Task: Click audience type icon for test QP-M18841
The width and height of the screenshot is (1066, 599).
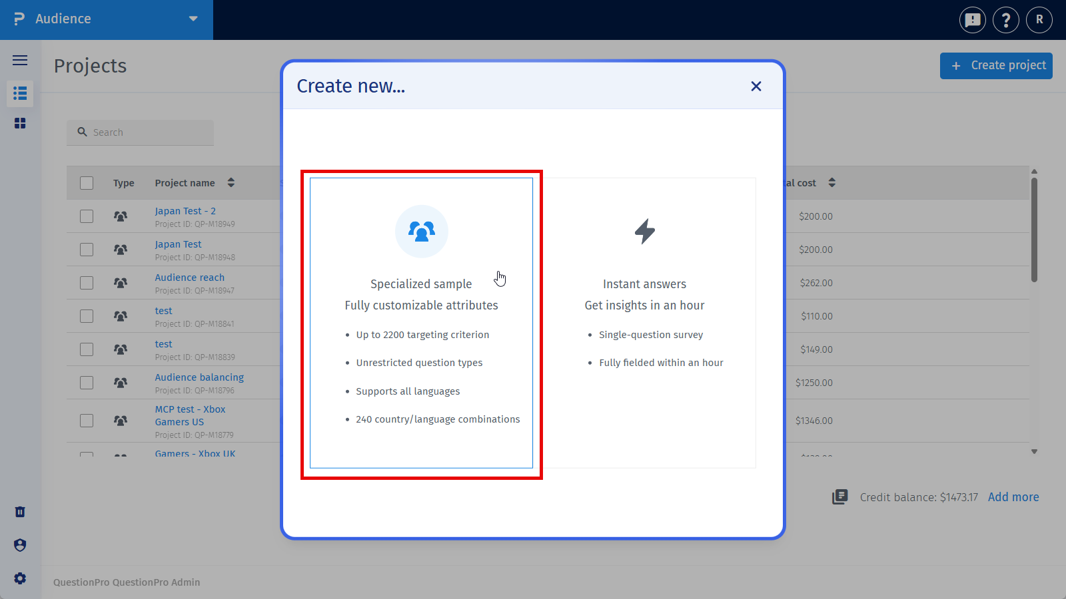Action: pyautogui.click(x=121, y=316)
